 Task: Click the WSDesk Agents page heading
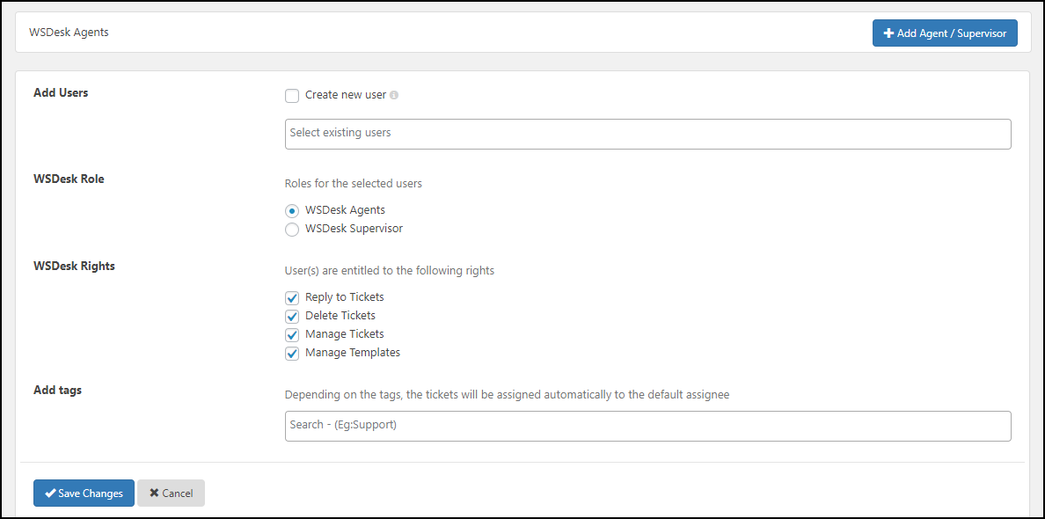pyautogui.click(x=69, y=33)
